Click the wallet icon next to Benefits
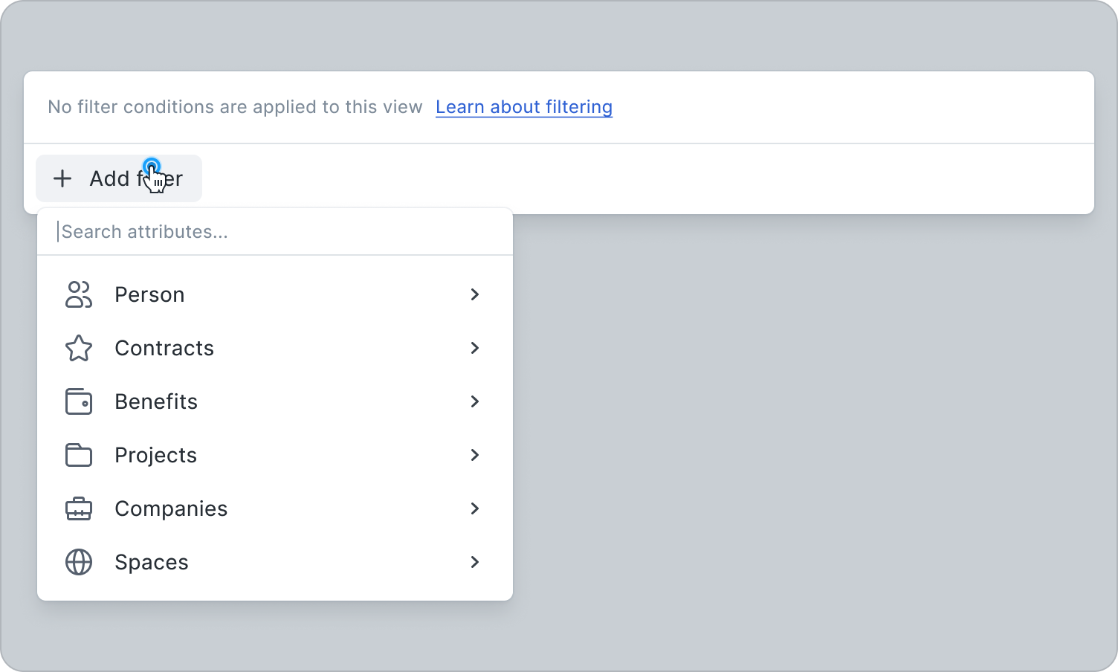 click(x=79, y=401)
